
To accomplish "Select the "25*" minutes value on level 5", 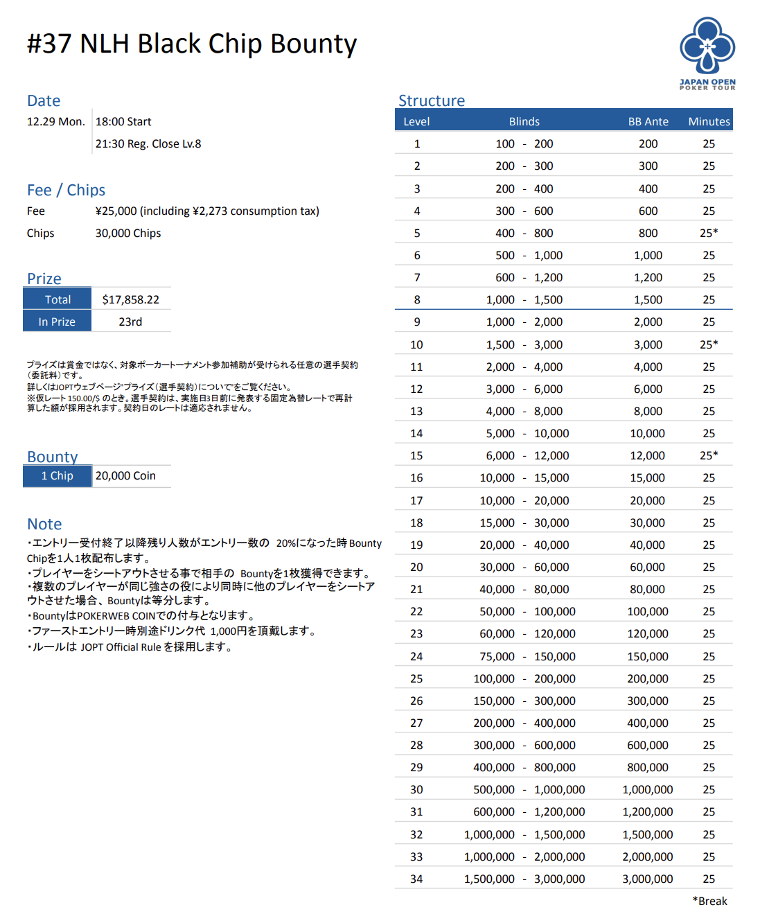I will [709, 233].
